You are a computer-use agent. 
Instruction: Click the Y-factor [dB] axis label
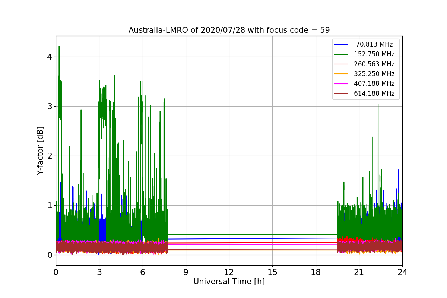pyautogui.click(x=41, y=150)
